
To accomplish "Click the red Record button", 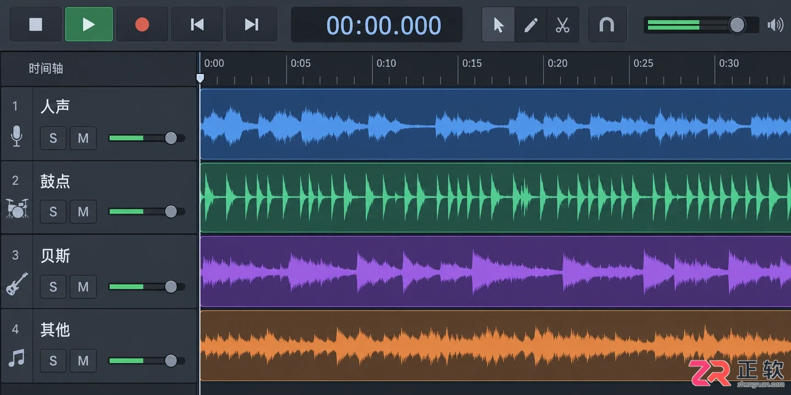I will pyautogui.click(x=142, y=24).
